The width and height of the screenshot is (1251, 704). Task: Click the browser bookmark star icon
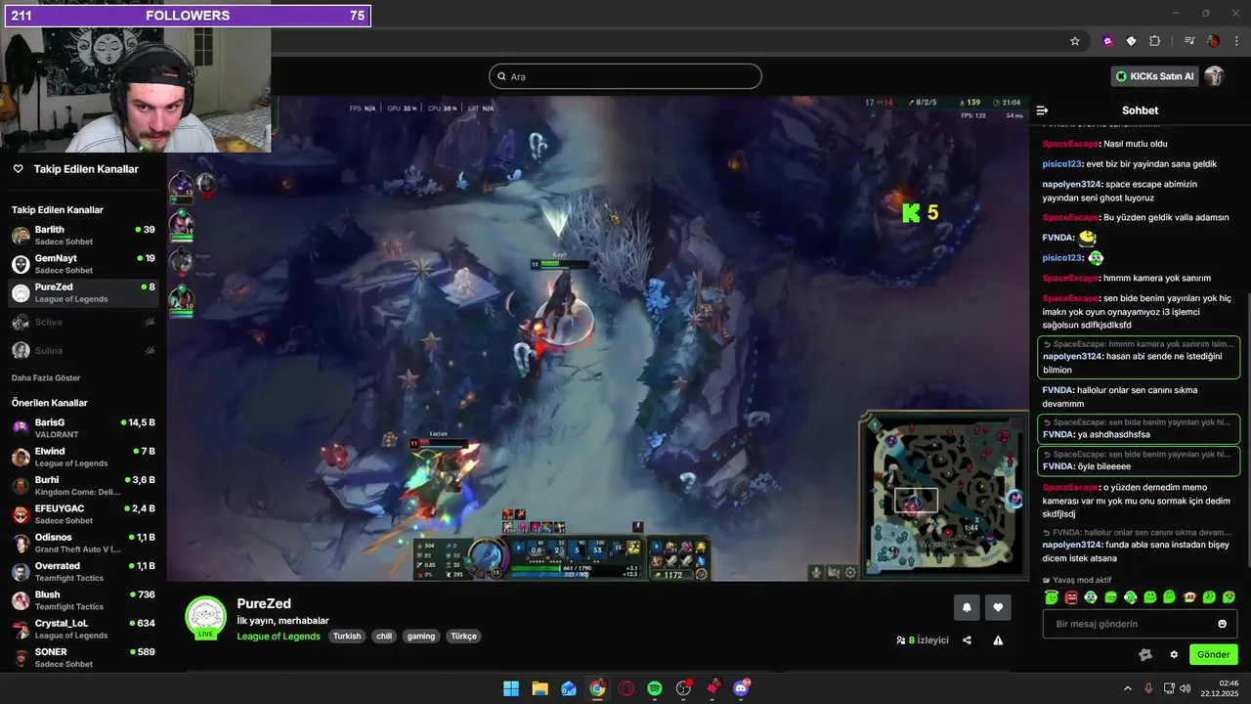[x=1075, y=41]
